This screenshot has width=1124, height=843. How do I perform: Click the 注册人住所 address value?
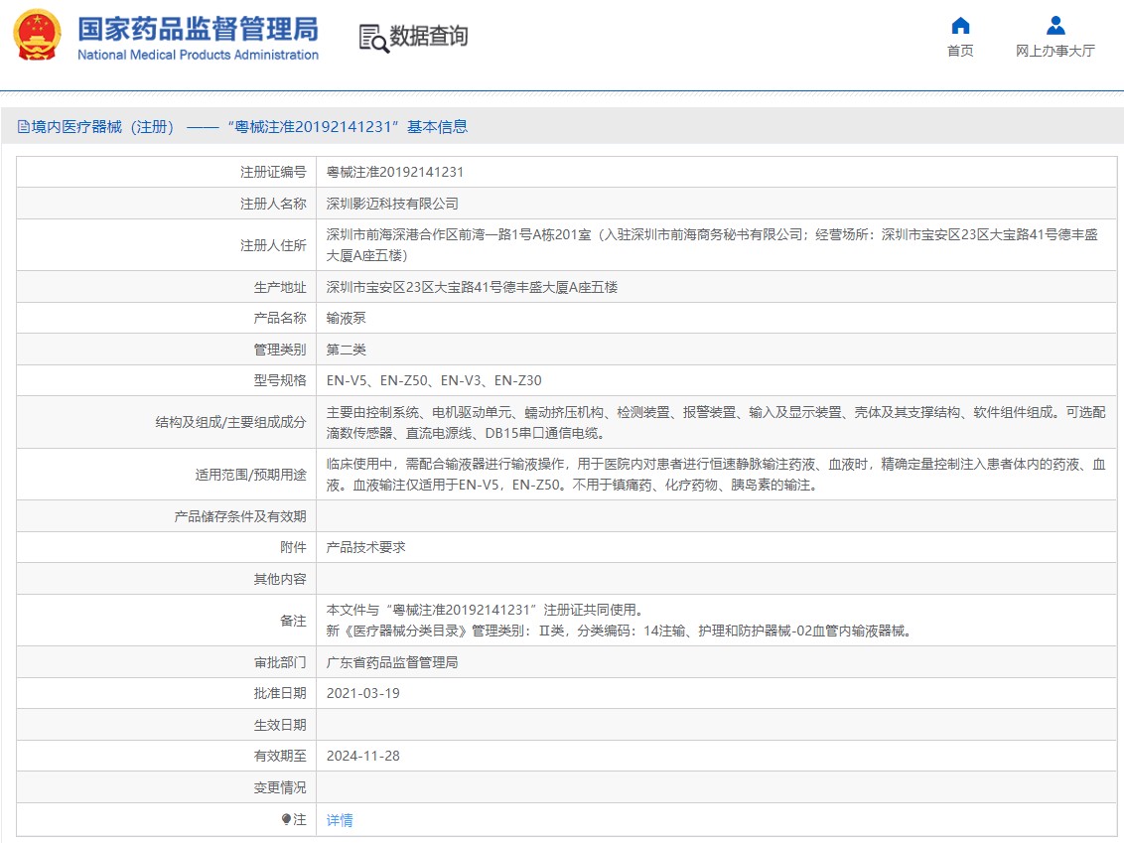[713, 245]
